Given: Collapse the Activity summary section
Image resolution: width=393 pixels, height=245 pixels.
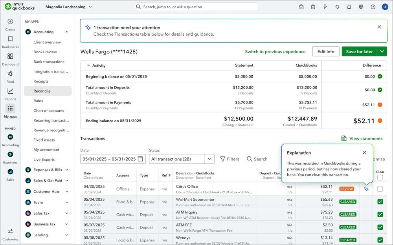Looking at the screenshot, I should tap(89, 65).
